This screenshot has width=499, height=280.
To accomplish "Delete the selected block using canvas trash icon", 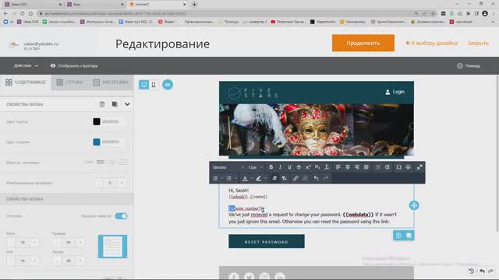I will click(398, 235).
